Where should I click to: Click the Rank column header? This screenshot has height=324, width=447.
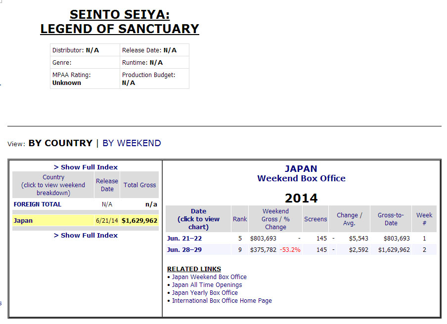click(240, 219)
